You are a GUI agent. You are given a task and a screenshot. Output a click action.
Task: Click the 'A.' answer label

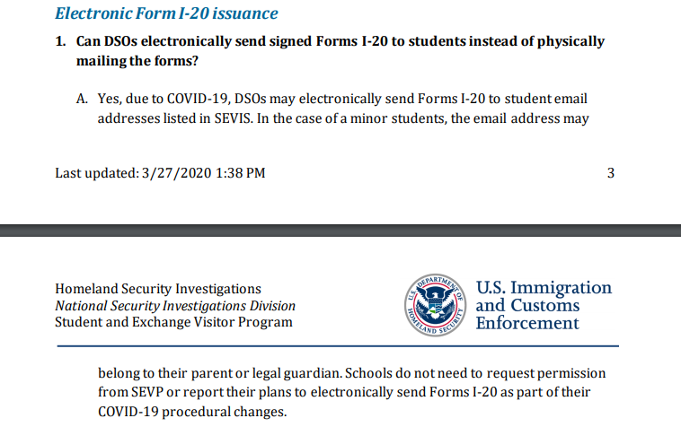tap(82, 99)
